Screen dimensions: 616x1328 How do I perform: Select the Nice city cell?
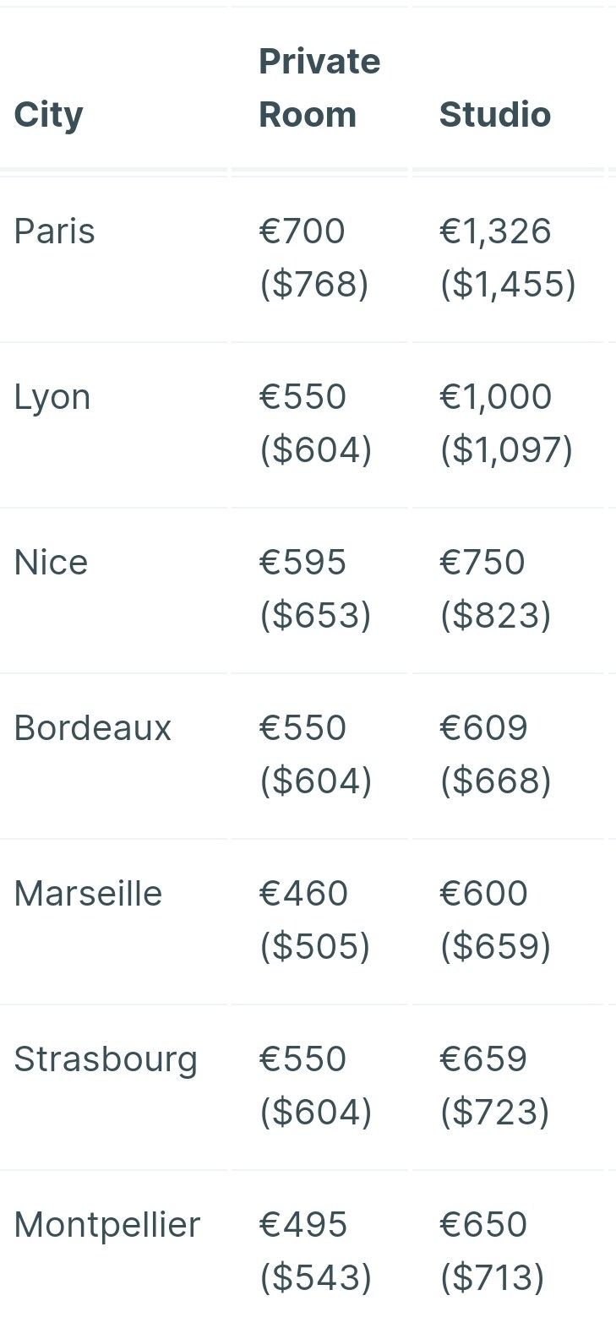[51, 563]
